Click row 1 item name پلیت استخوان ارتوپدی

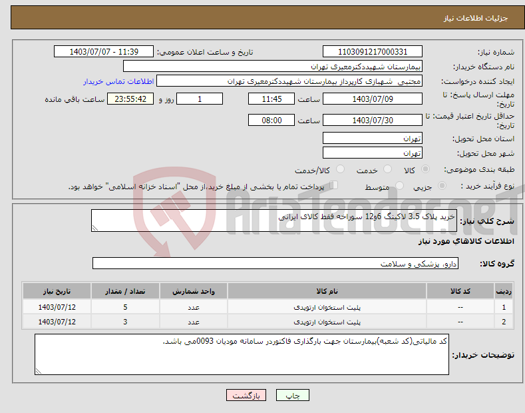coord(327,307)
